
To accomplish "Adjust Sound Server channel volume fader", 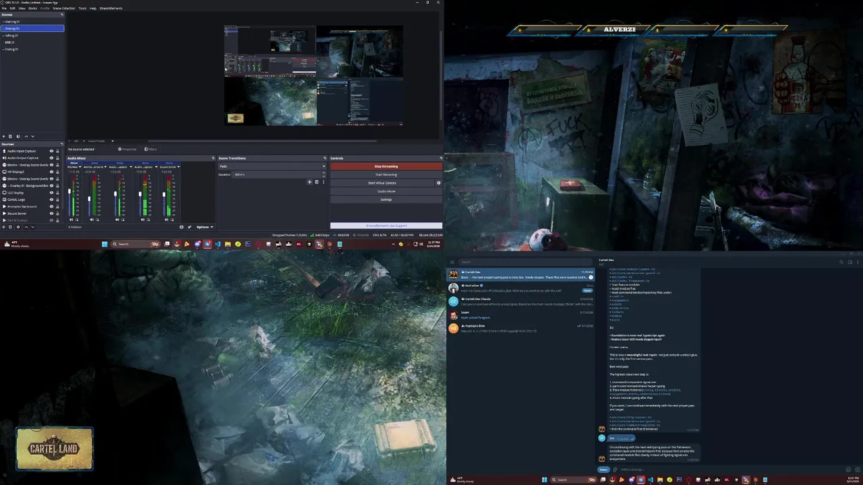I will (x=164, y=194).
